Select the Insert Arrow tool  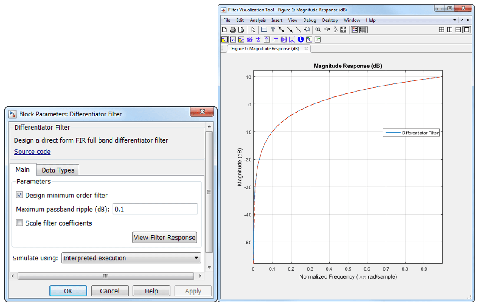pyautogui.click(x=290, y=30)
